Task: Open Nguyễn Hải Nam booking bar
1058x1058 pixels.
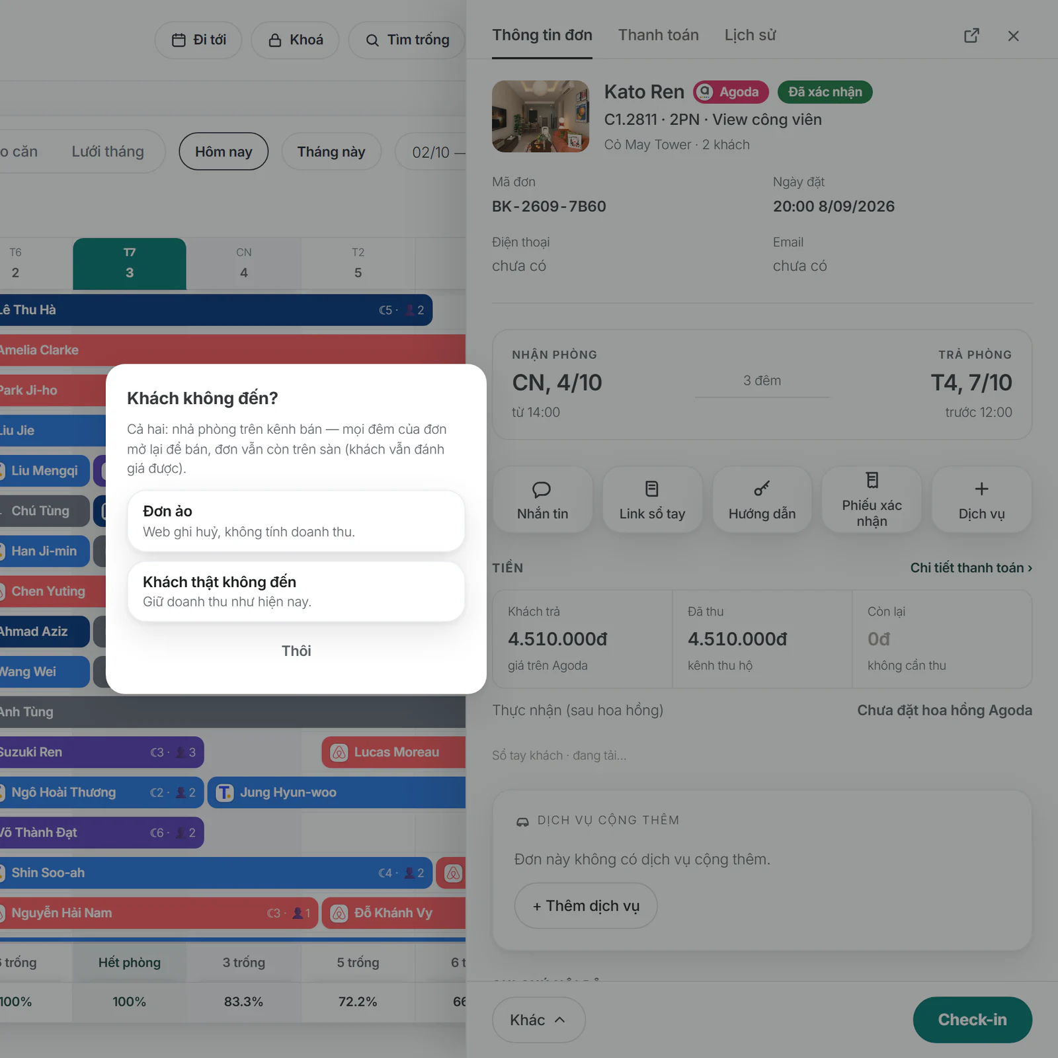Action: click(159, 913)
